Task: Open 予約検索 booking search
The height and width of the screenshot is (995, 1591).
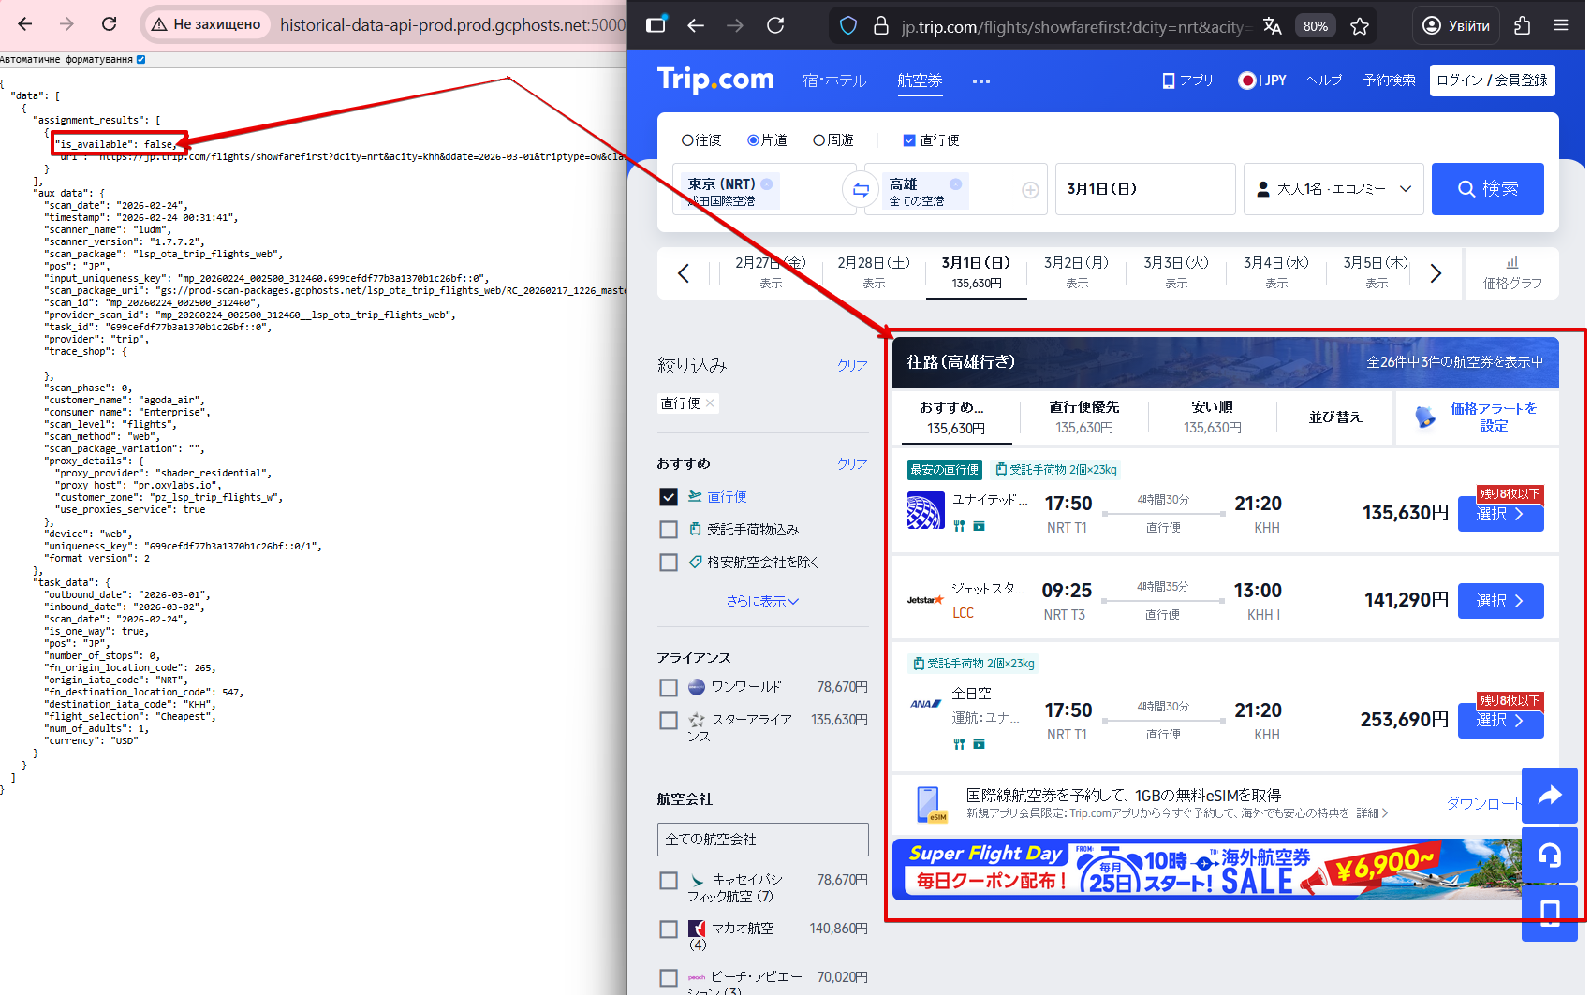Action: tap(1390, 80)
